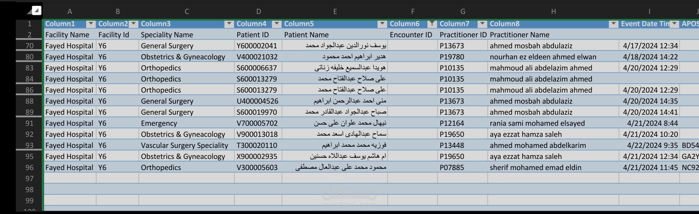Select row 93 header
Viewport: 699px width, 214px height.
[x=29, y=145]
